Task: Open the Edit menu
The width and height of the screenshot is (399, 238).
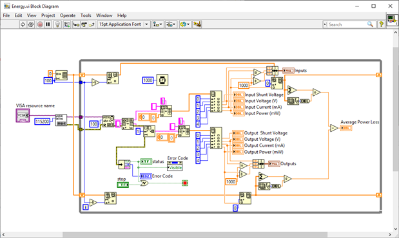Action: 18,15
